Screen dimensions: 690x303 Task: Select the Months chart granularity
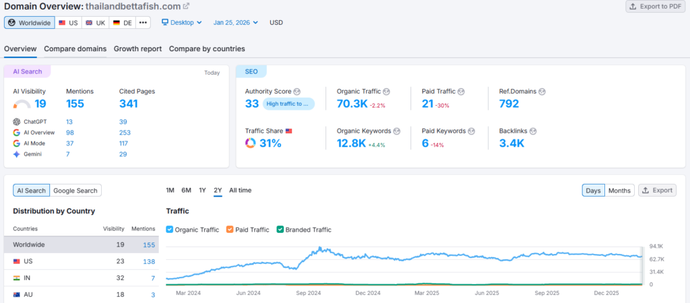[619, 191]
